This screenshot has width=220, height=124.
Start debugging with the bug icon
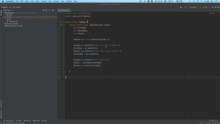[x=203, y=7]
